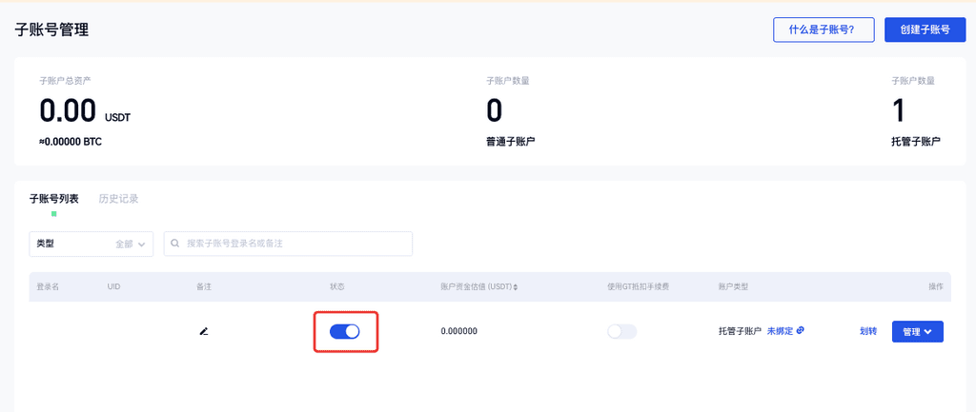Sort by 账户资金估值 column arrows
The width and height of the screenshot is (976, 412).
click(x=516, y=286)
